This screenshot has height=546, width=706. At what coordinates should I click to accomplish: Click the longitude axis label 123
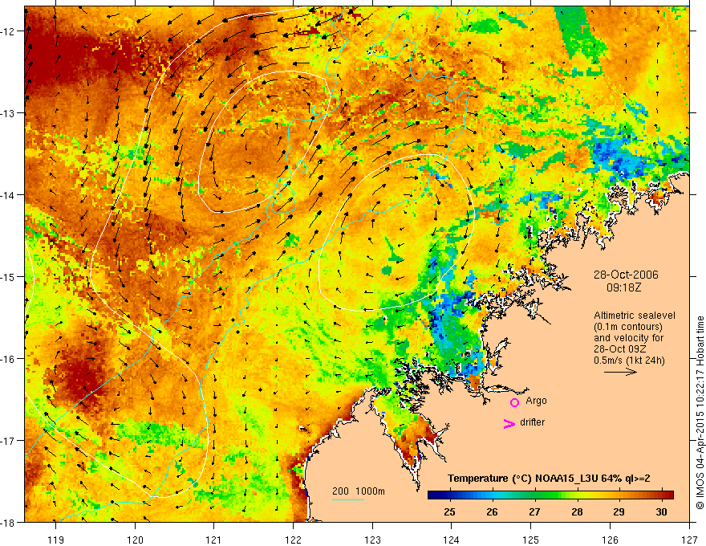point(372,540)
